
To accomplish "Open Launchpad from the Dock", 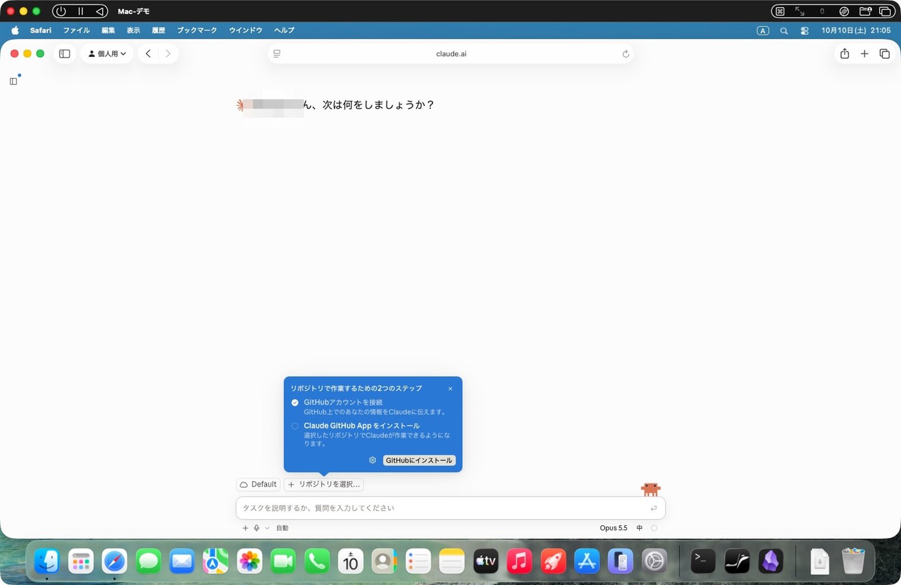I will [81, 561].
